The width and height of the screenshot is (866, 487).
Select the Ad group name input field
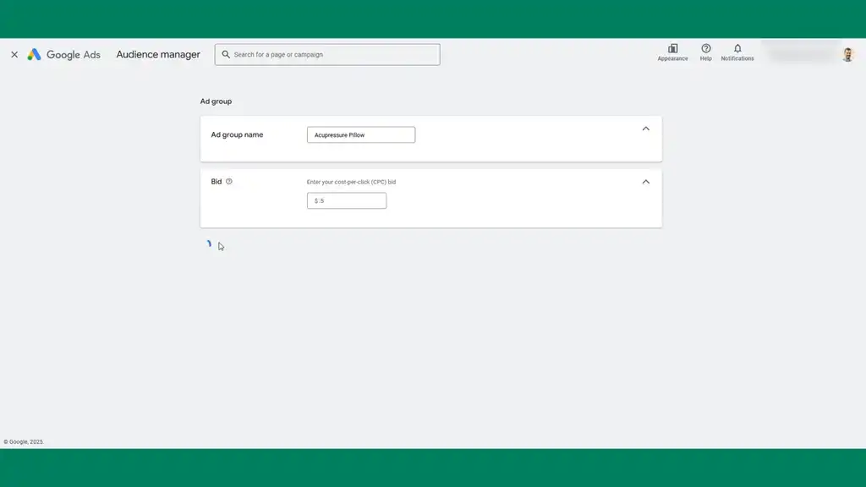tap(361, 134)
